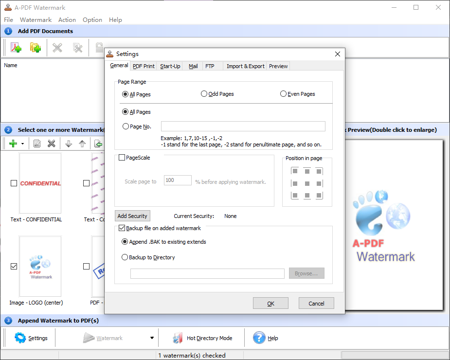Image resolution: width=450 pixels, height=360 pixels.
Task: Open the Help menu in menu bar
Action: click(x=115, y=20)
